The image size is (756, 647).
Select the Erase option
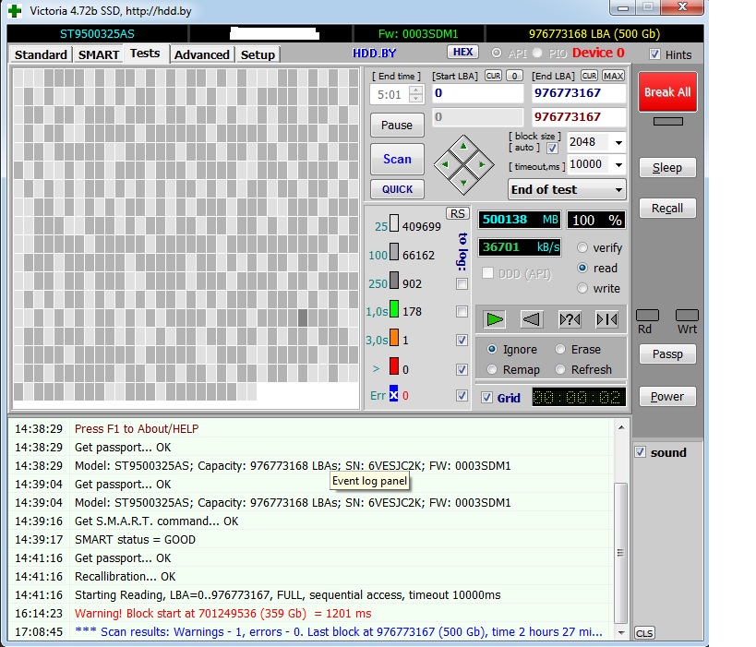(559, 349)
